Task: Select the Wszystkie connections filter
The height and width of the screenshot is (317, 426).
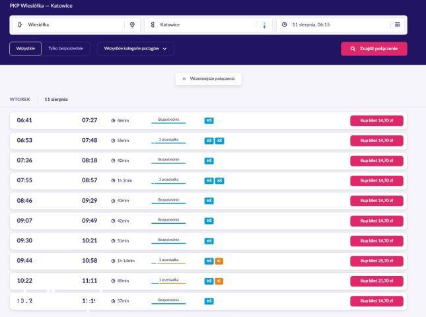Action: (x=25, y=49)
